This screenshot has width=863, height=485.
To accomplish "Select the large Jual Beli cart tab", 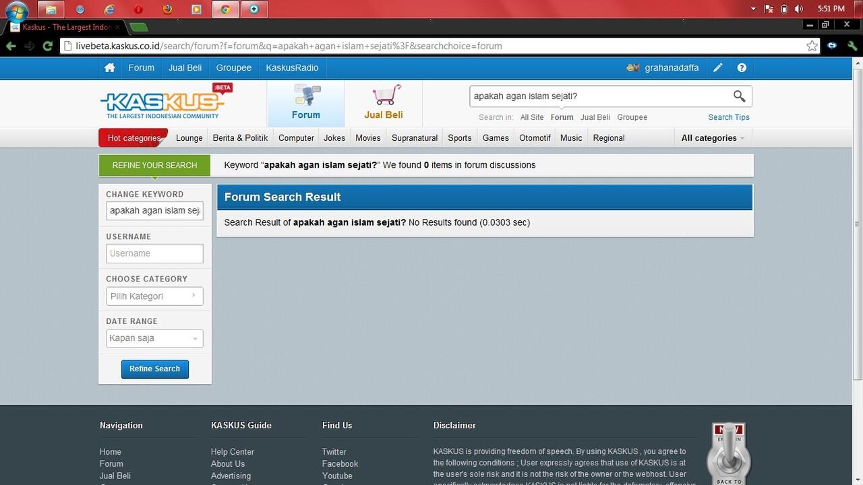I will 384,103.
